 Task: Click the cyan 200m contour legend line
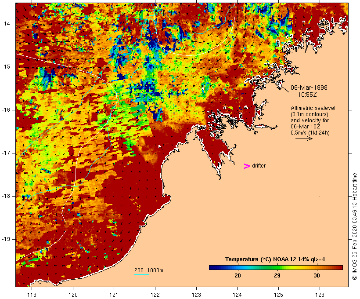[x=142, y=274]
